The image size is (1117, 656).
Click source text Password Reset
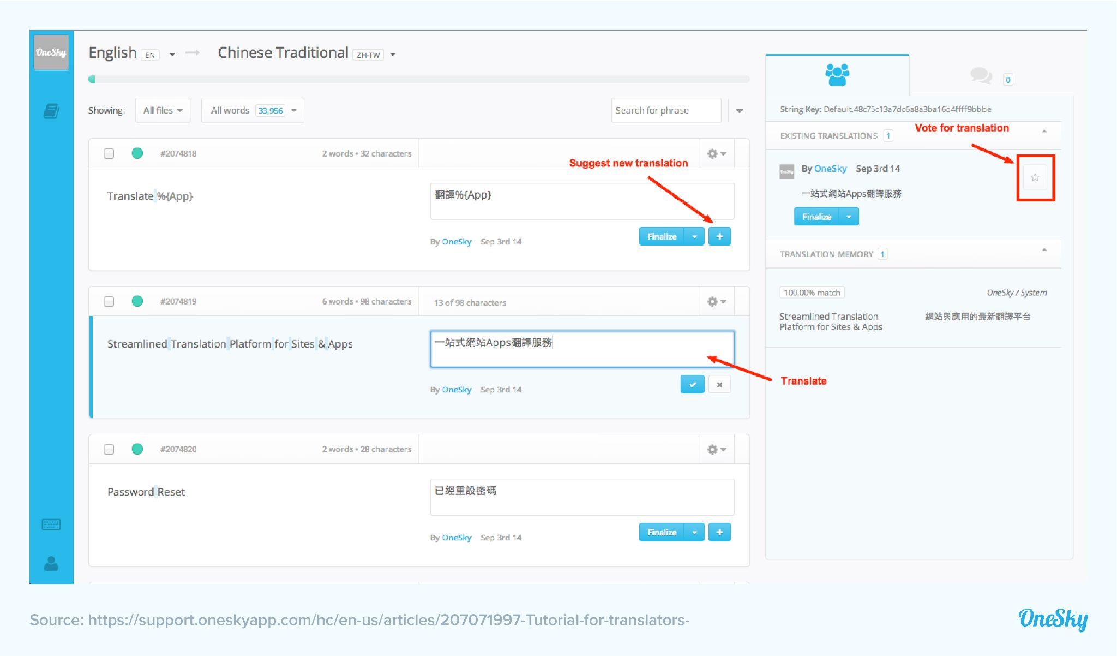coord(146,492)
